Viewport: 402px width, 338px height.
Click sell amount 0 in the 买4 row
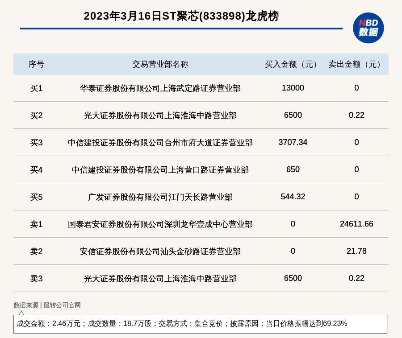(356, 169)
